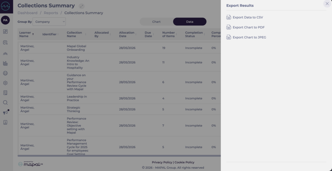The width and height of the screenshot is (332, 171).
Task: Click the megaphone announcements icon
Action: click(6, 112)
